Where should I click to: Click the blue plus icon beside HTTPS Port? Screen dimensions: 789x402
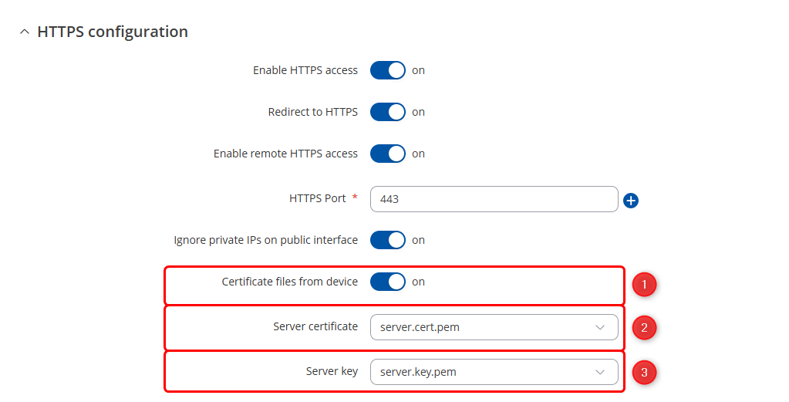point(631,201)
